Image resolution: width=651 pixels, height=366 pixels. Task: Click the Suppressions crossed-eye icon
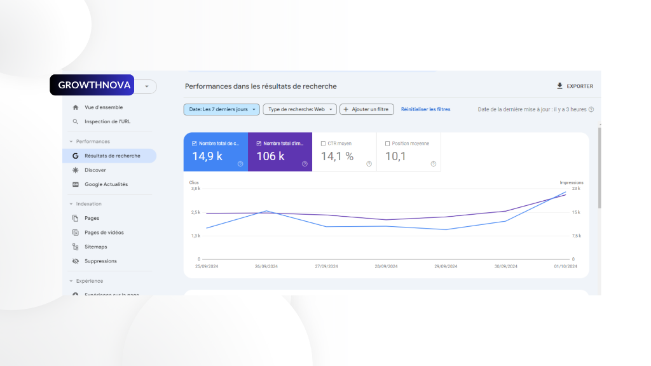76,261
